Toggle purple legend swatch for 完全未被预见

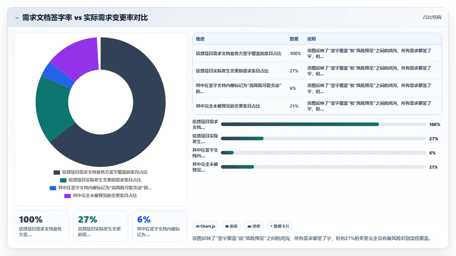coord(67,196)
